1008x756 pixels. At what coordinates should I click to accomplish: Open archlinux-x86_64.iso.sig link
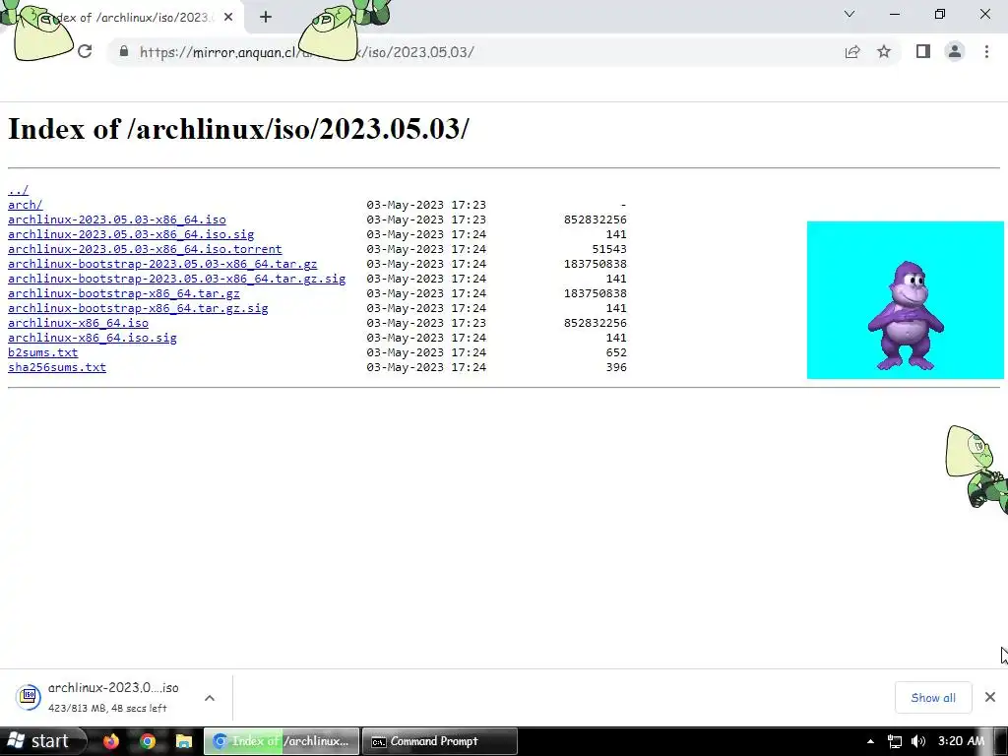93,338
